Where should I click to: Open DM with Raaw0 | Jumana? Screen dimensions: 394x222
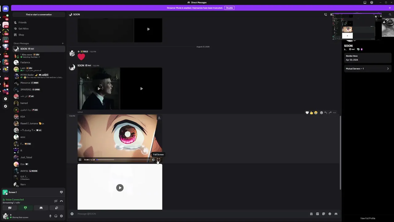click(x=39, y=123)
